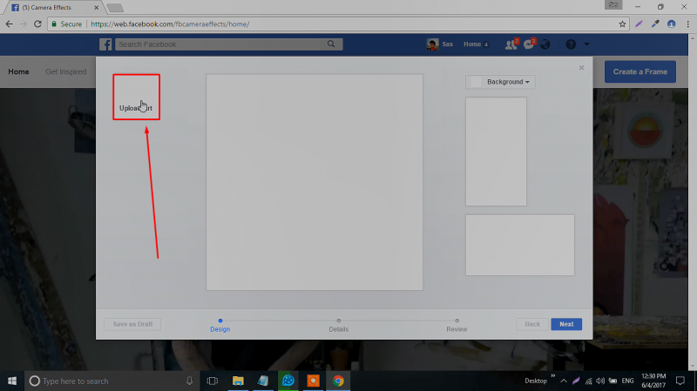Viewport: 697px width, 391px height.
Task: Open the green globe app in taskbar
Action: click(x=288, y=381)
